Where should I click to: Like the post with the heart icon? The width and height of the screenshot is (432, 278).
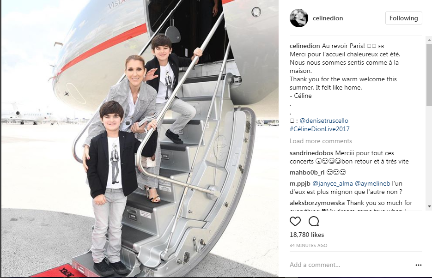click(x=295, y=221)
